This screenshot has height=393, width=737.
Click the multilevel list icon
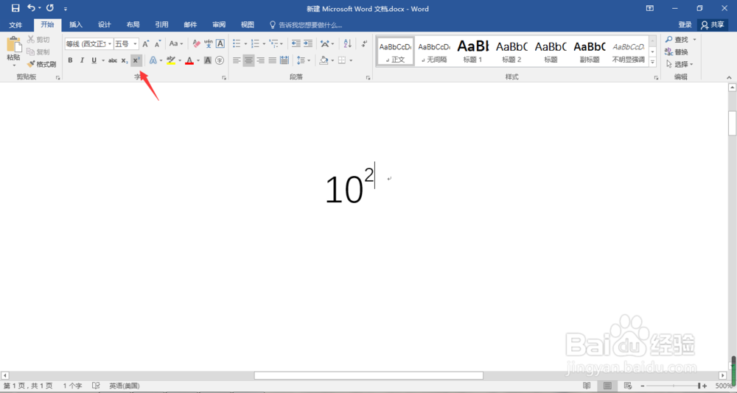point(273,43)
